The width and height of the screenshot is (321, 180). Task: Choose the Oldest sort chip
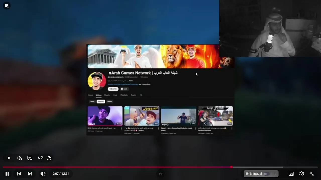pyautogui.click(x=110, y=102)
